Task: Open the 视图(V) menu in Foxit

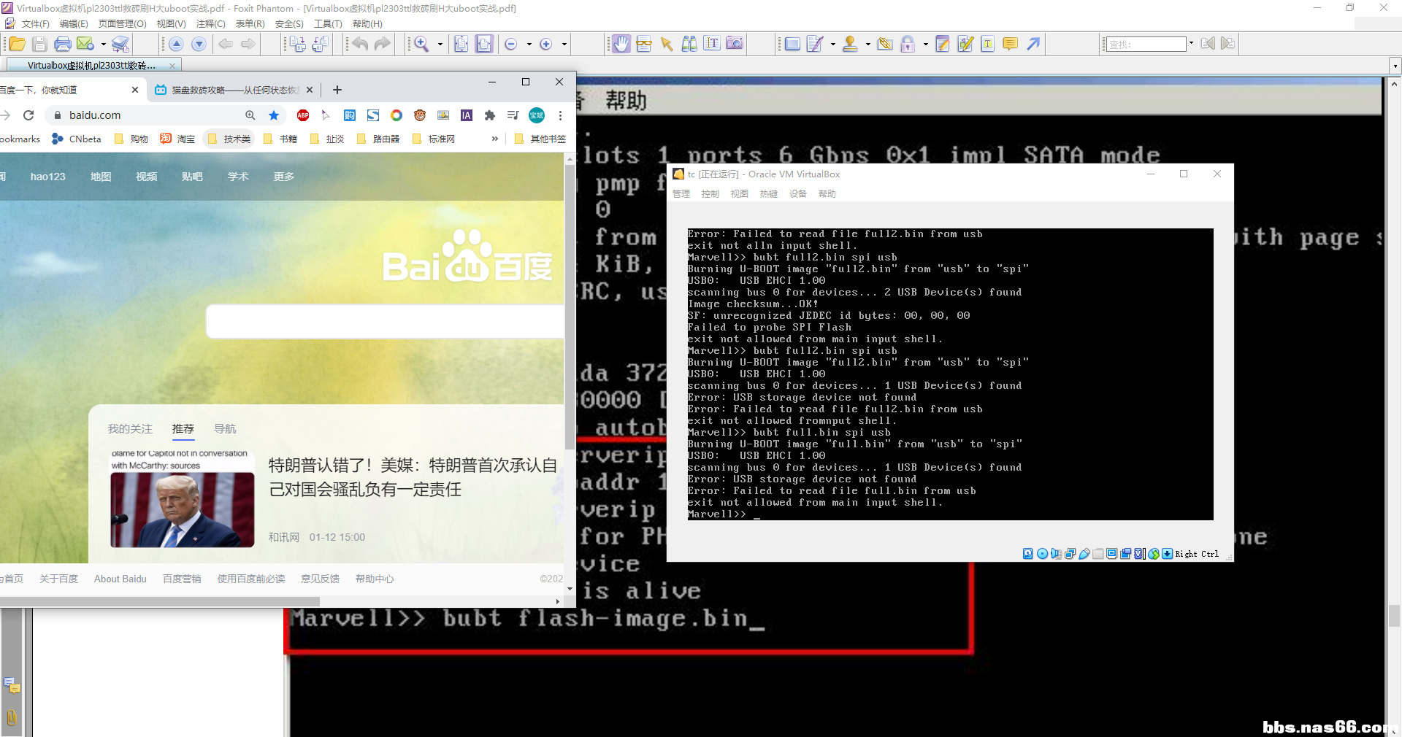Action: click(x=171, y=24)
